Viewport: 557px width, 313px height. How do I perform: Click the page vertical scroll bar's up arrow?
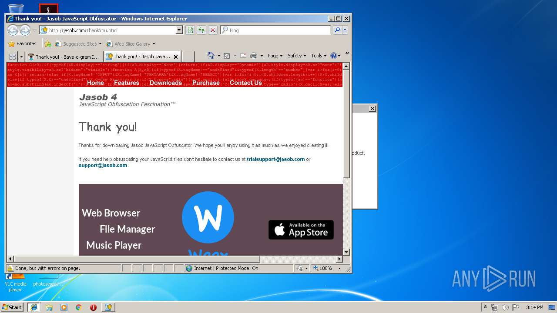(x=346, y=66)
